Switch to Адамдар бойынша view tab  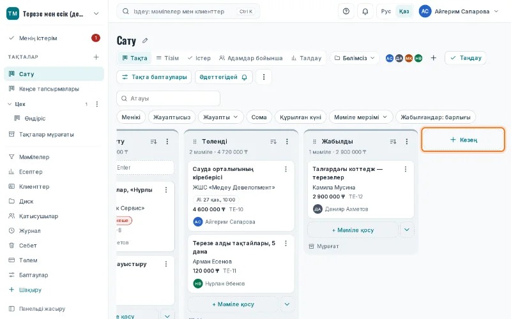pos(250,58)
